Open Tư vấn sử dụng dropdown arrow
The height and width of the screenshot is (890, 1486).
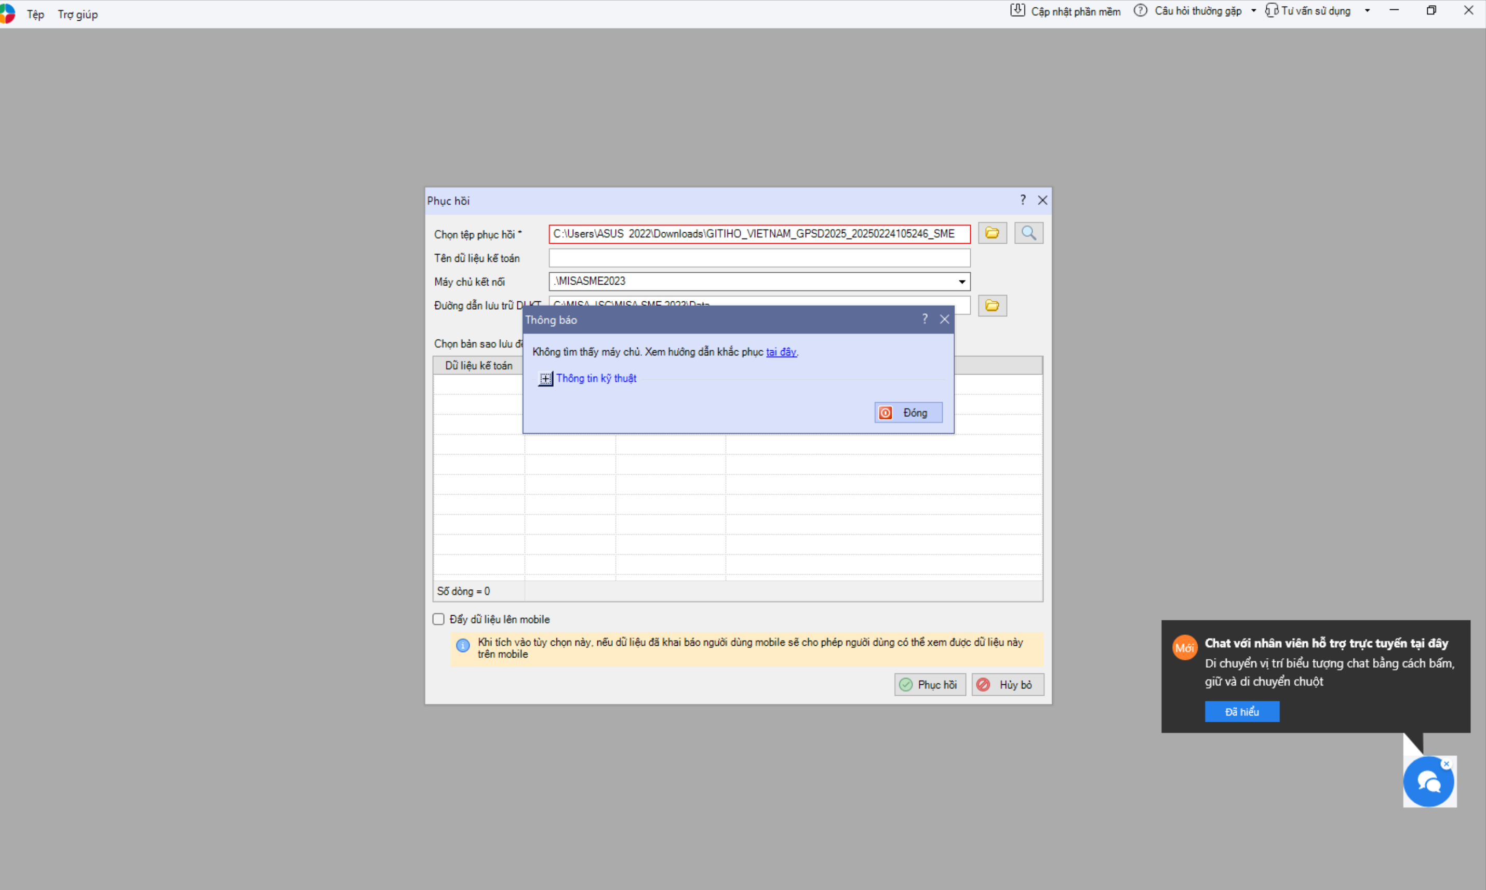coord(1367,11)
